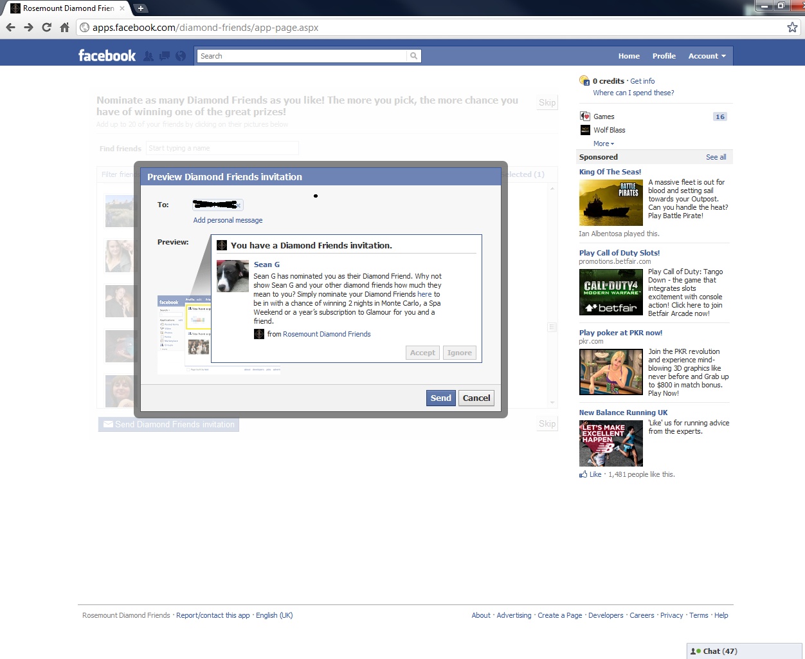This screenshot has height=659, width=805.
Task: Click the thumbs-up Like icon
Action: click(x=583, y=474)
